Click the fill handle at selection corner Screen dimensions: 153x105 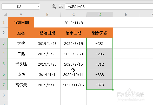point(113,90)
